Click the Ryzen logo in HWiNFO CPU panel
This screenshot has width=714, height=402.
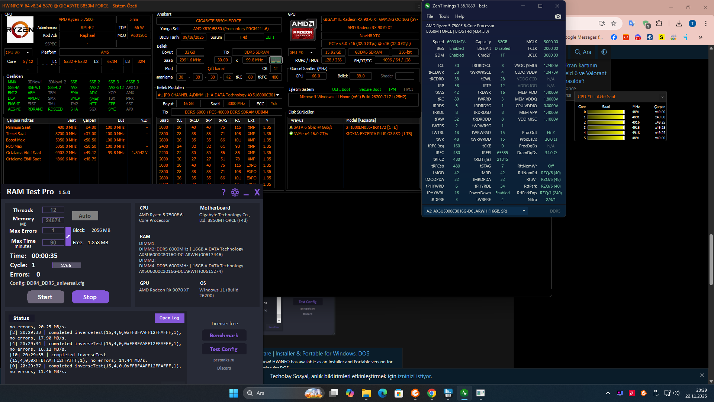[20, 29]
